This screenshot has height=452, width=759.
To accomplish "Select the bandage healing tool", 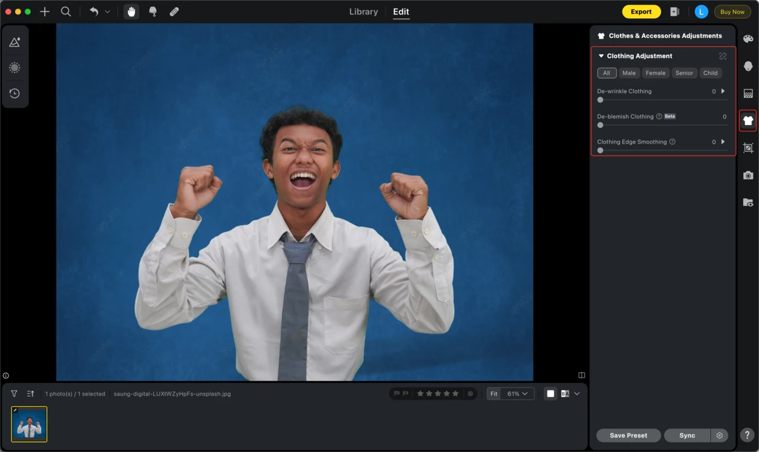I will coord(174,11).
